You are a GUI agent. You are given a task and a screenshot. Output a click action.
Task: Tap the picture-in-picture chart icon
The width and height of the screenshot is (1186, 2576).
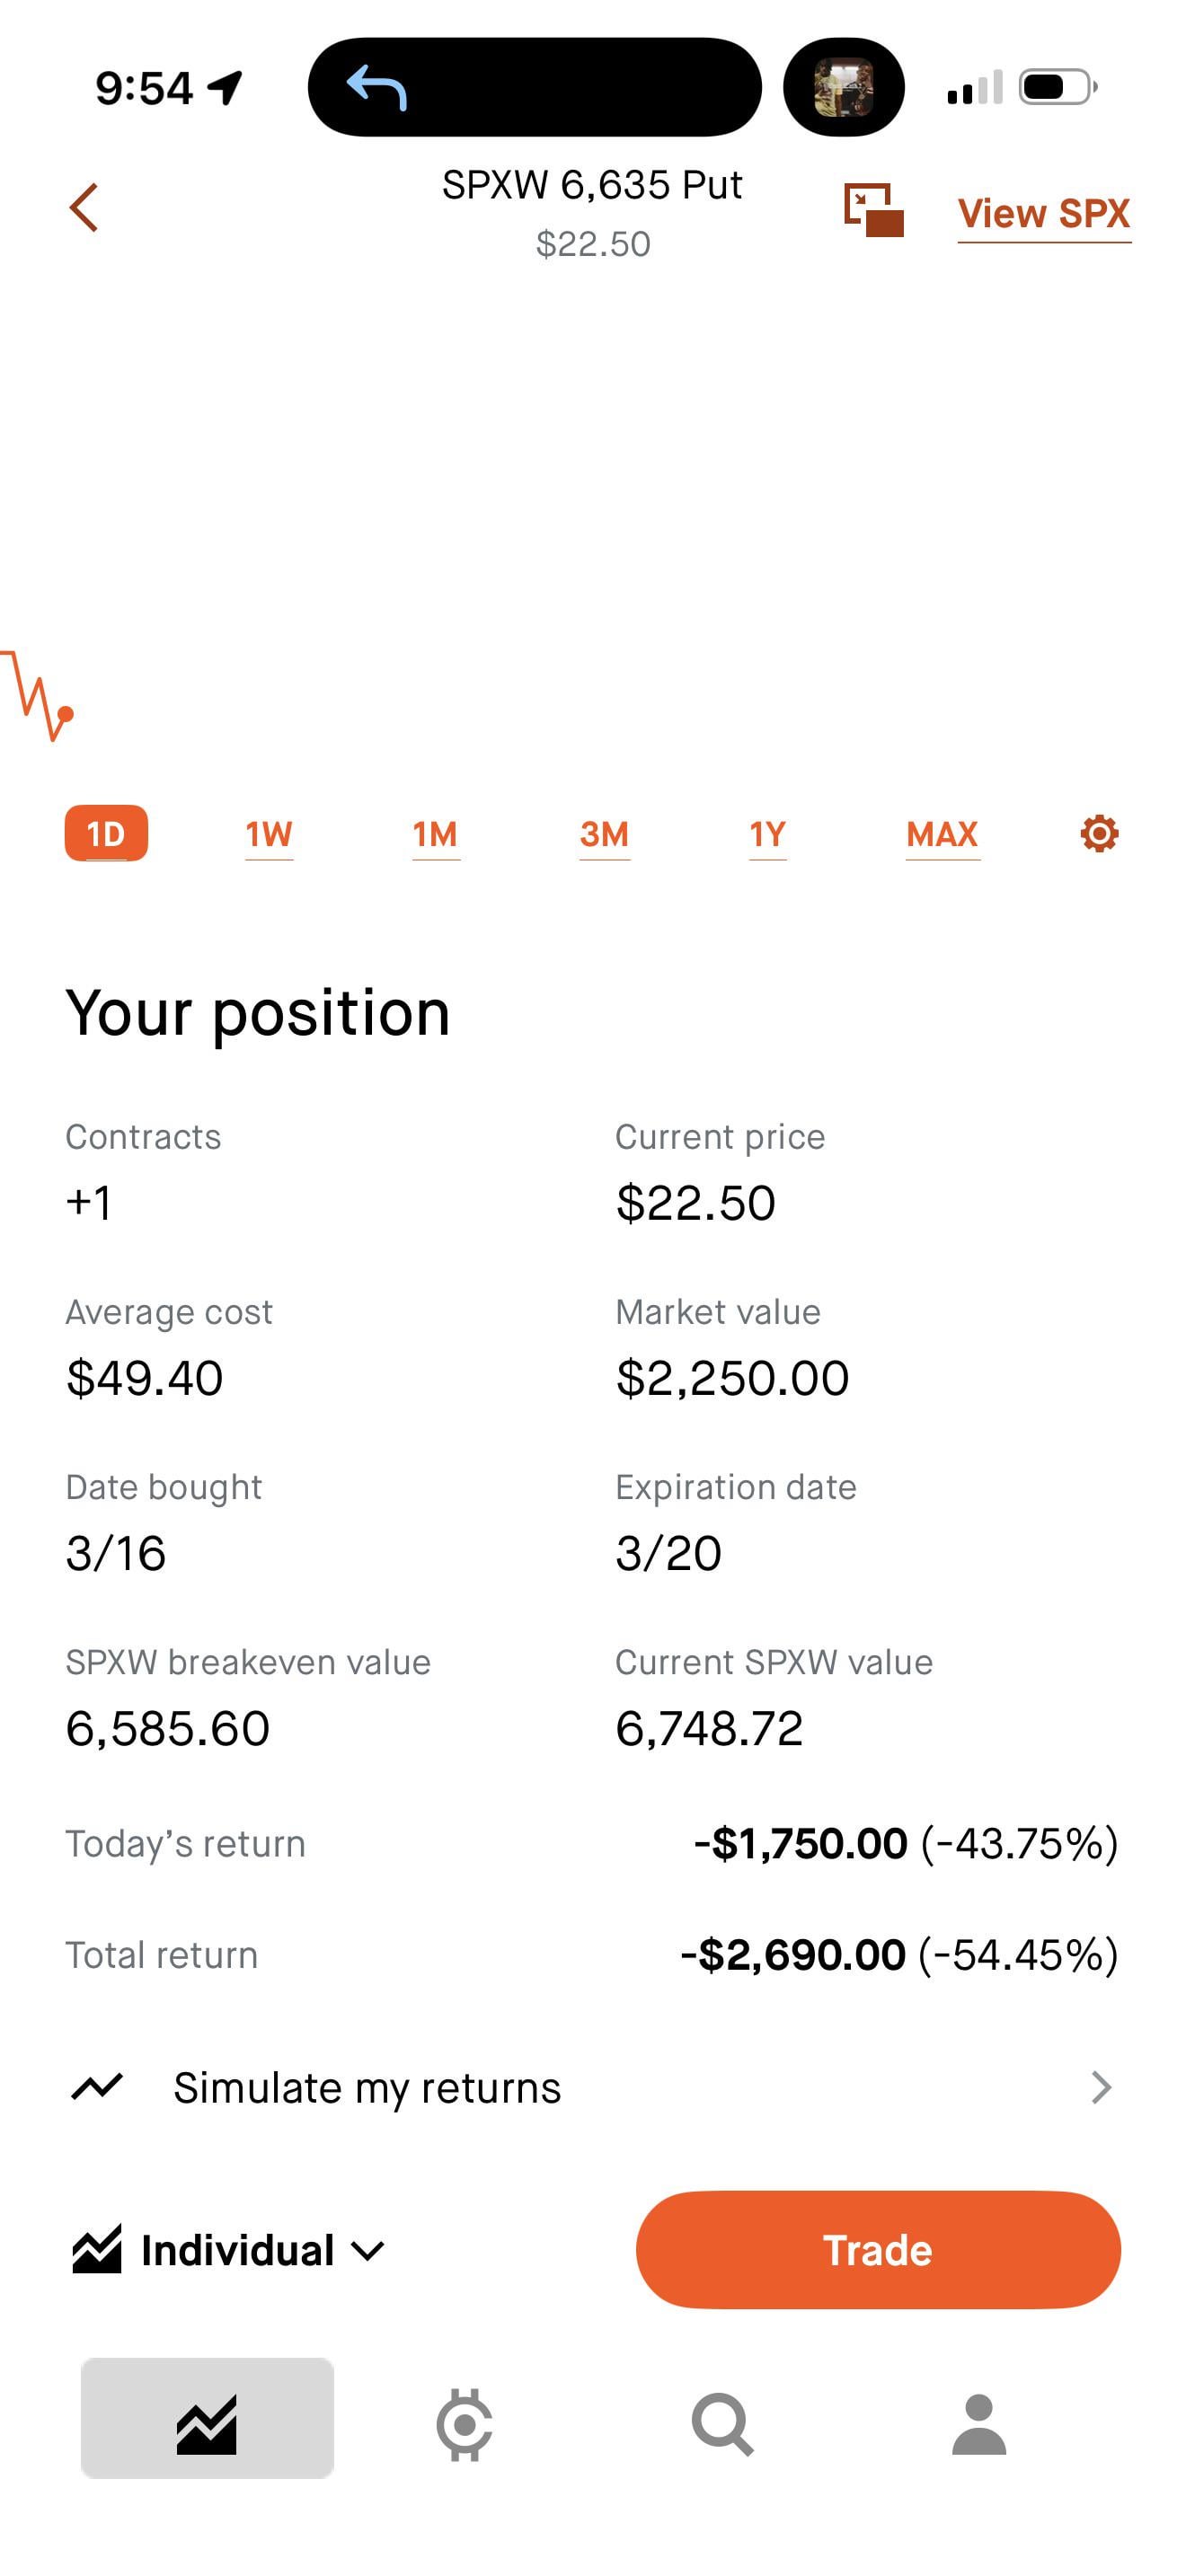pyautogui.click(x=873, y=210)
